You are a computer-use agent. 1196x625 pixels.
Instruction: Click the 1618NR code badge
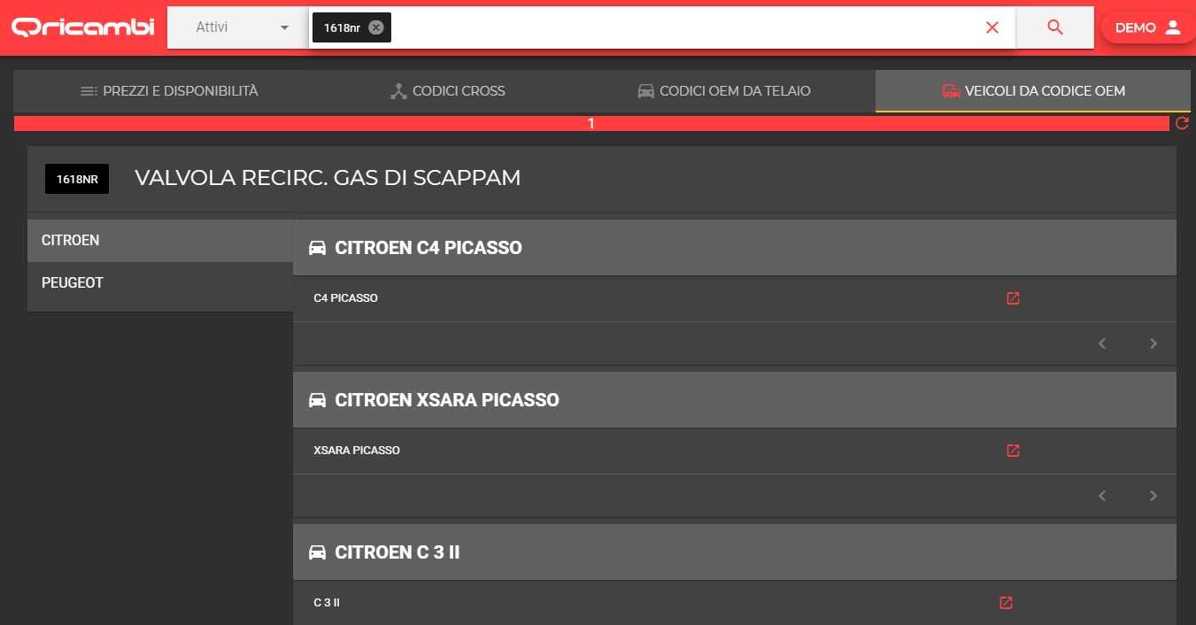click(x=77, y=179)
